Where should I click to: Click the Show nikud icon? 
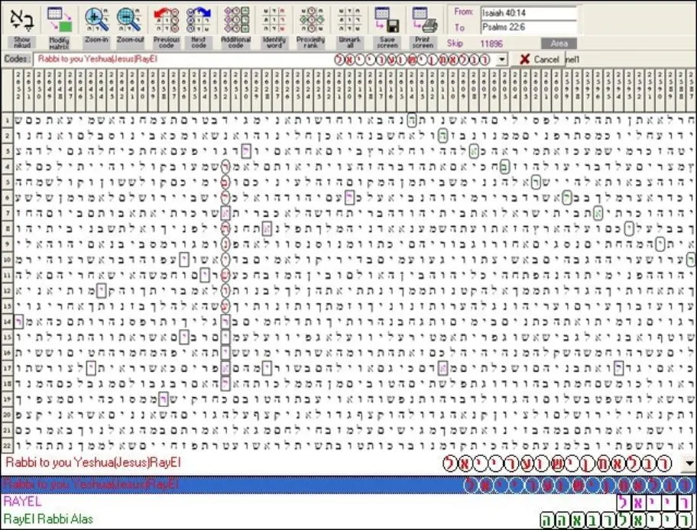click(21, 20)
